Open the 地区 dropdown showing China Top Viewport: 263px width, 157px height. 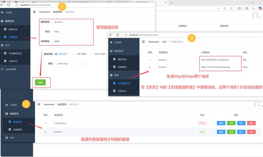pyautogui.click(x=71, y=63)
